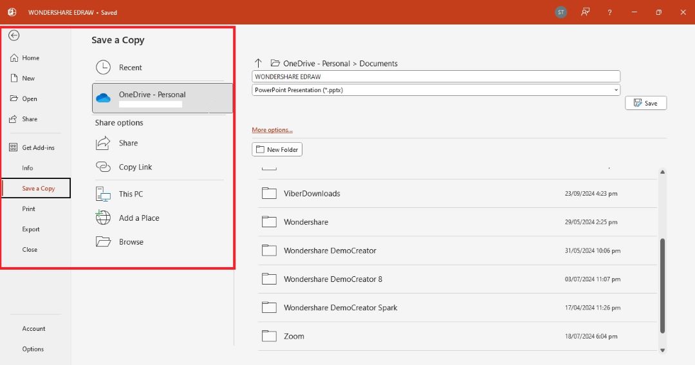Select the OneDrive - Personal location

162,98
